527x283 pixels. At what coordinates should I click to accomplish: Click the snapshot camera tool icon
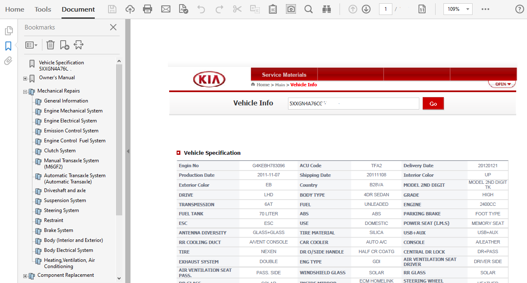tap(291, 9)
